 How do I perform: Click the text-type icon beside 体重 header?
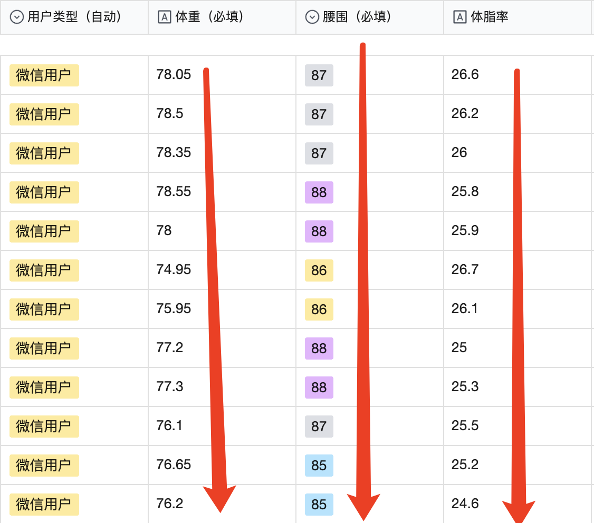(165, 17)
